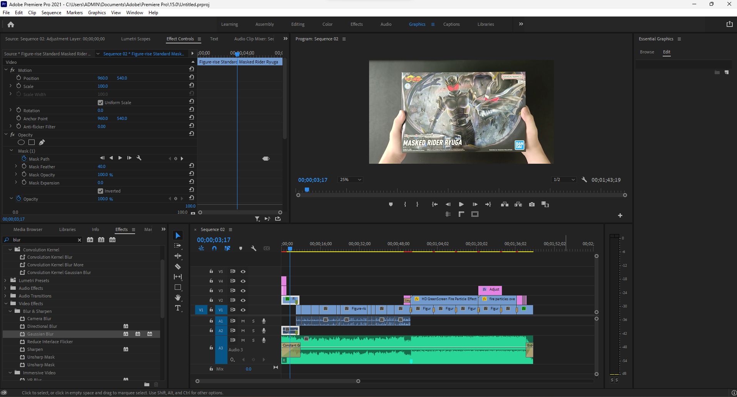Image resolution: width=737 pixels, height=397 pixels.
Task: Go to the Home screen icon
Action: [11, 24]
